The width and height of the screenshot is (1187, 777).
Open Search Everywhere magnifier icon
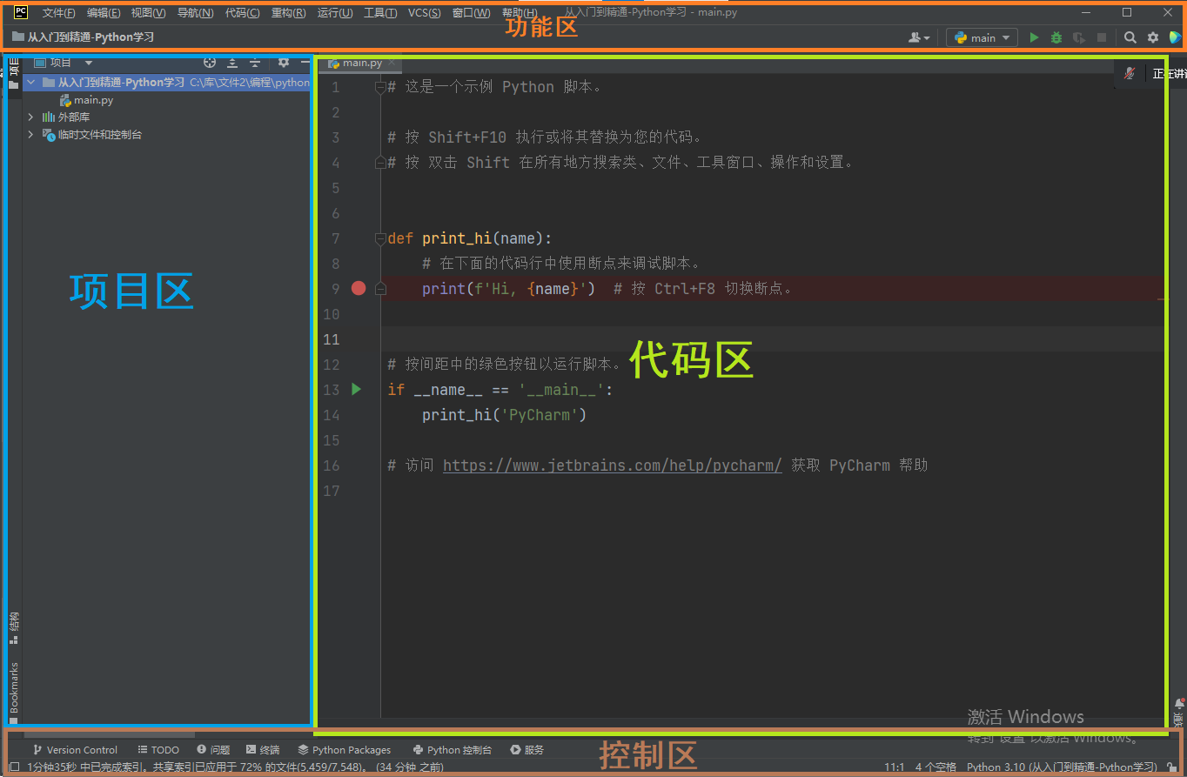(1130, 37)
